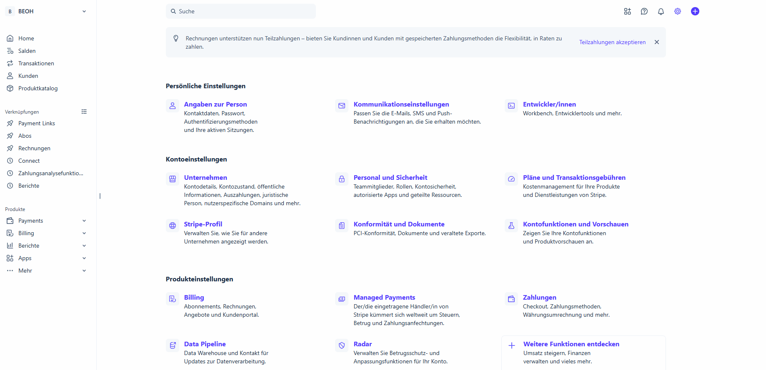Viewport: 766px width, 370px height.
Task: Click the Data Pipeline icon
Action: point(173,345)
